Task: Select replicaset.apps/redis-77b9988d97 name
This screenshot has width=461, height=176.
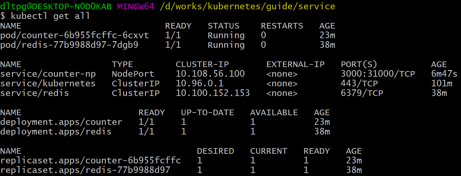Action: coord(85,170)
